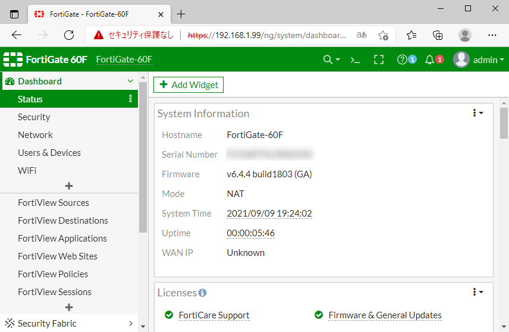
Task: Click the Add Widget button
Action: 188,85
